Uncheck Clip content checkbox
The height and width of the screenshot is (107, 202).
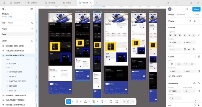point(170,76)
